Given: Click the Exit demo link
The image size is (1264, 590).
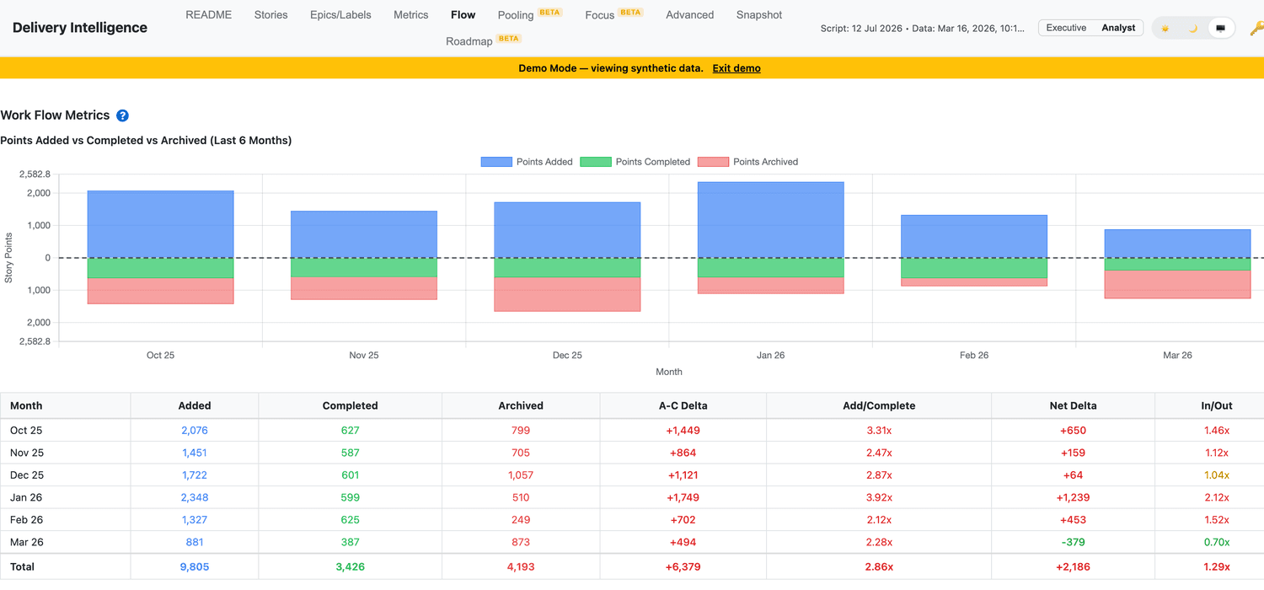Looking at the screenshot, I should point(736,68).
